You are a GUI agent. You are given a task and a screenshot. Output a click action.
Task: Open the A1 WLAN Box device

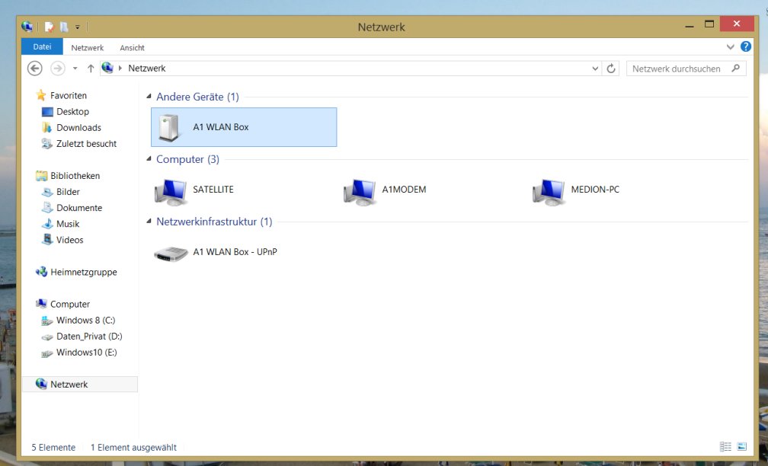(244, 127)
